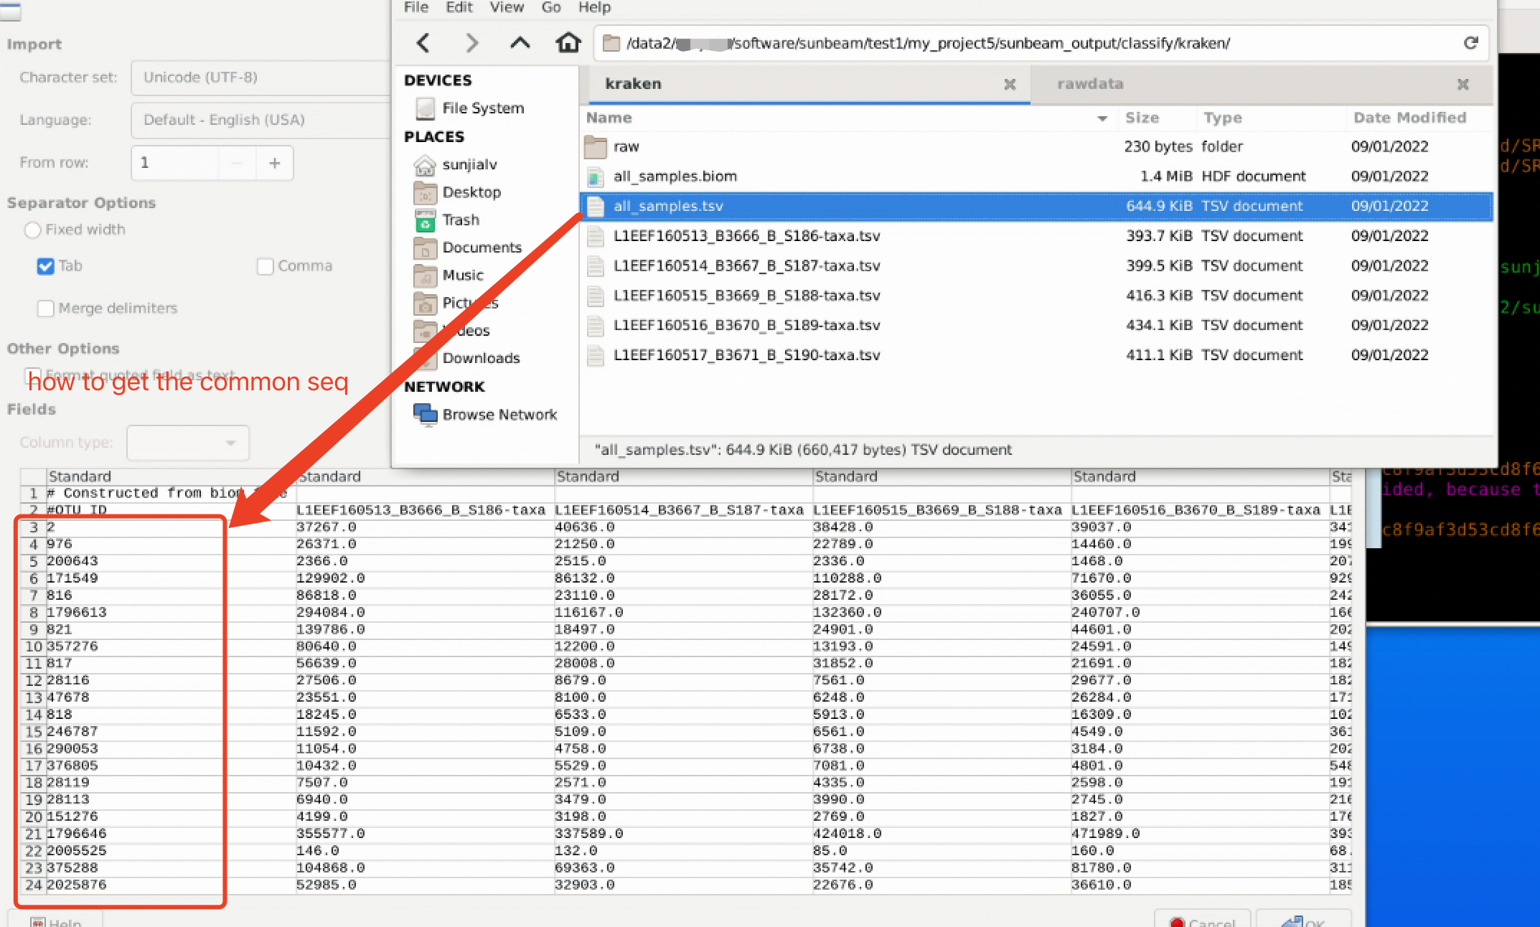Viewport: 1540px width, 927px height.
Task: Increase From row using plus stepper
Action: [x=274, y=163]
